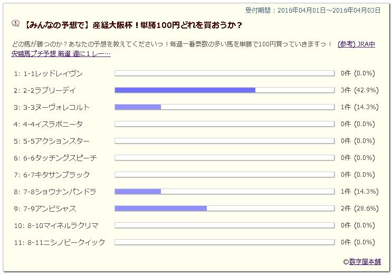
Task: Click the ラブリーデイ vote progress bar
Action: point(225,90)
